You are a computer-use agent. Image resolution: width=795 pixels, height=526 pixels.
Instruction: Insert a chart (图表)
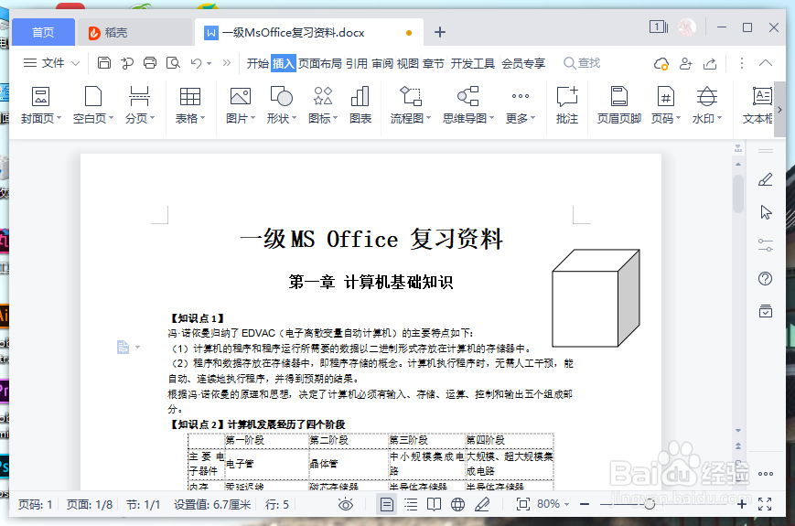(x=360, y=105)
